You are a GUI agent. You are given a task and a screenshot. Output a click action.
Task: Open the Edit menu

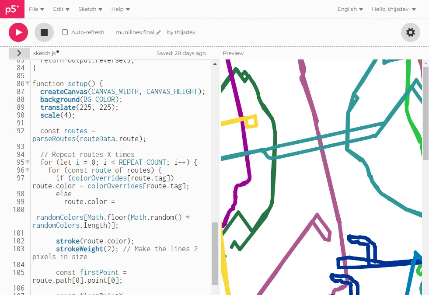click(61, 9)
